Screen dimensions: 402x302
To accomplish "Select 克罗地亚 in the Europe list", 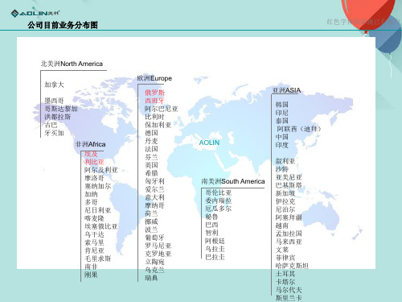I will (158, 254).
